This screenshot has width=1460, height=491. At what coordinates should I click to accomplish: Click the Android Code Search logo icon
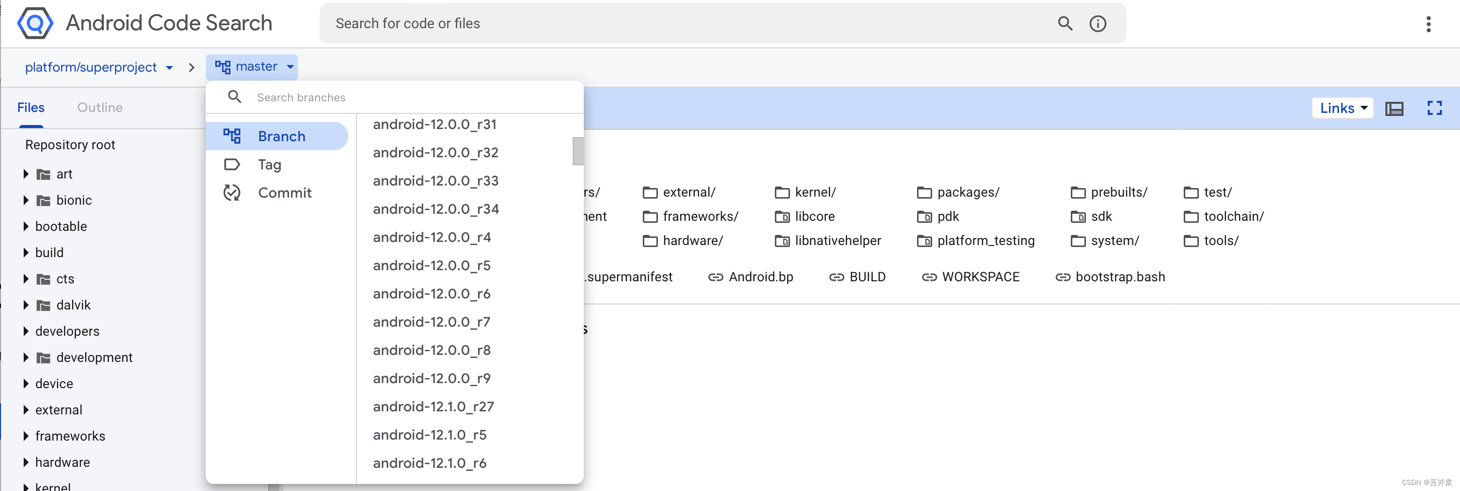tap(35, 23)
